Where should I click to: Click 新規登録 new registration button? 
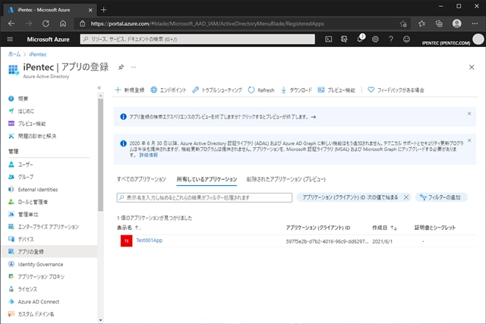tap(130, 90)
